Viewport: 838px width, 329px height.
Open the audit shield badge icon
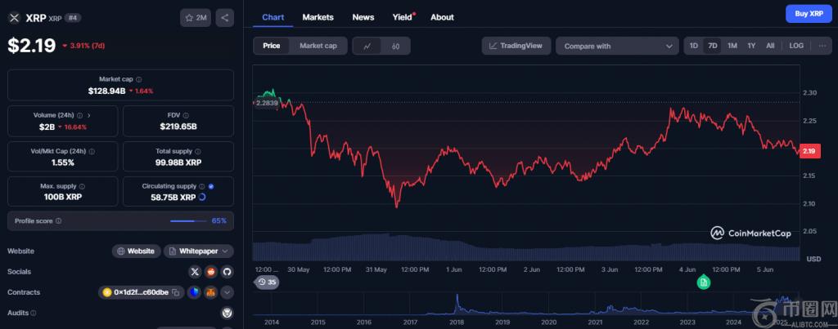click(228, 313)
